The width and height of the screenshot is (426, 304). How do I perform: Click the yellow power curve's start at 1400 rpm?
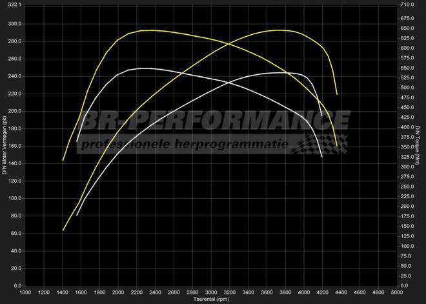[x=63, y=230]
